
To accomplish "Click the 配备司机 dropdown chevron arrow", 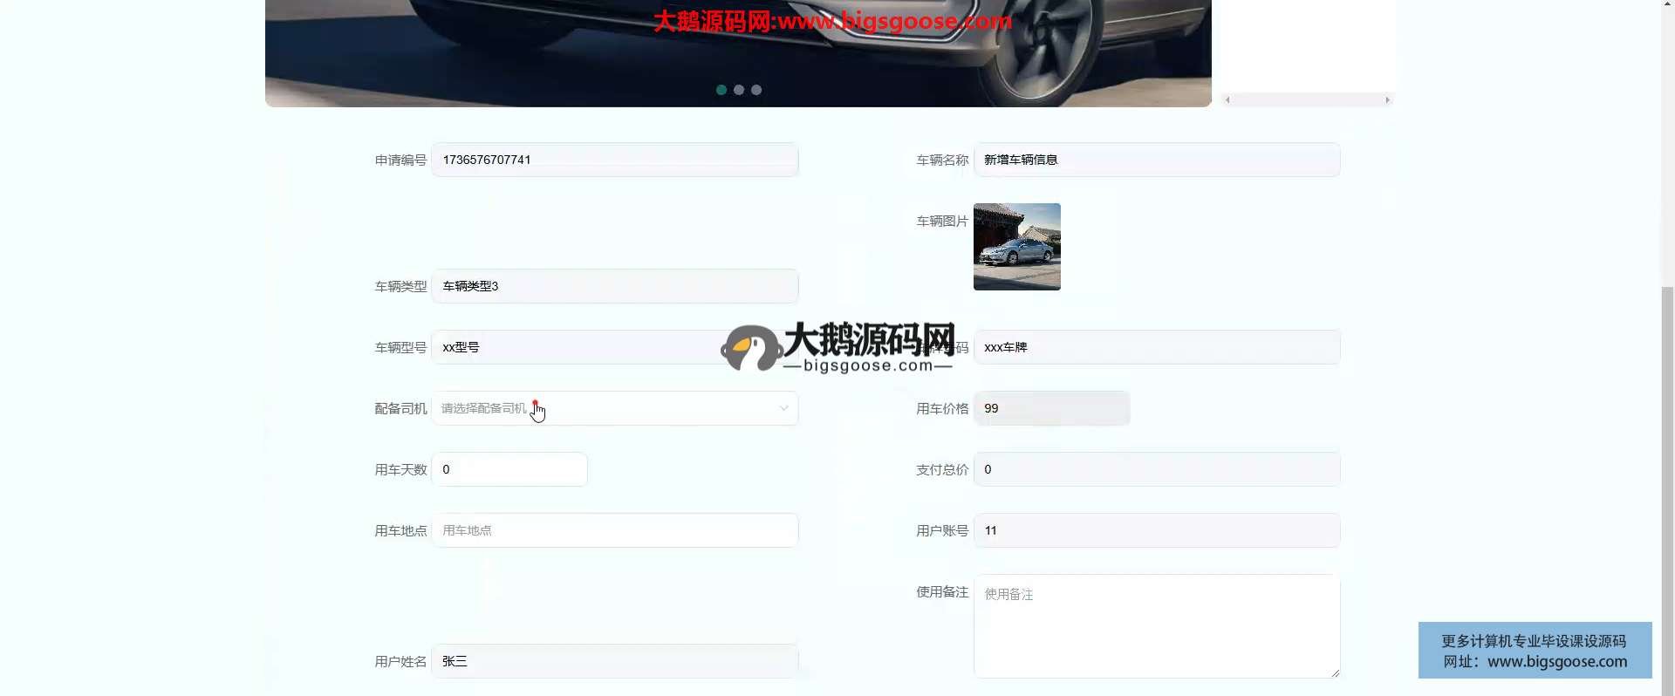I will pos(783,408).
